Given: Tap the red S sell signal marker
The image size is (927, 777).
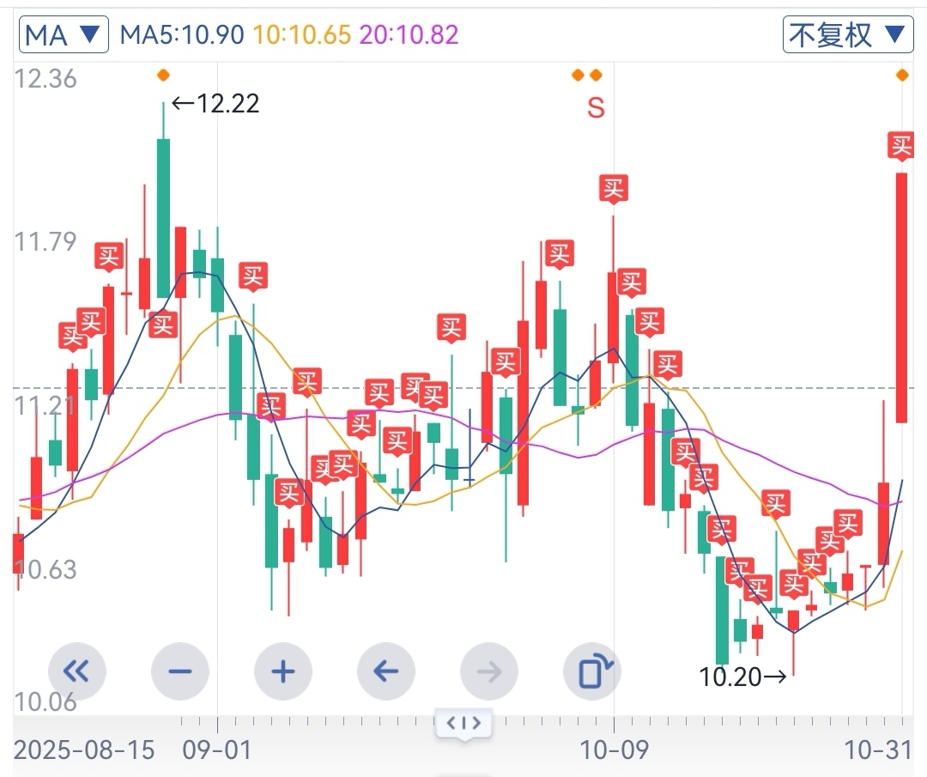Looking at the screenshot, I should (x=596, y=108).
